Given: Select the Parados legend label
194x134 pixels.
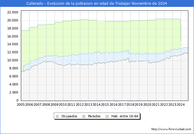Looking at the screenshot, I should coord(94,116).
